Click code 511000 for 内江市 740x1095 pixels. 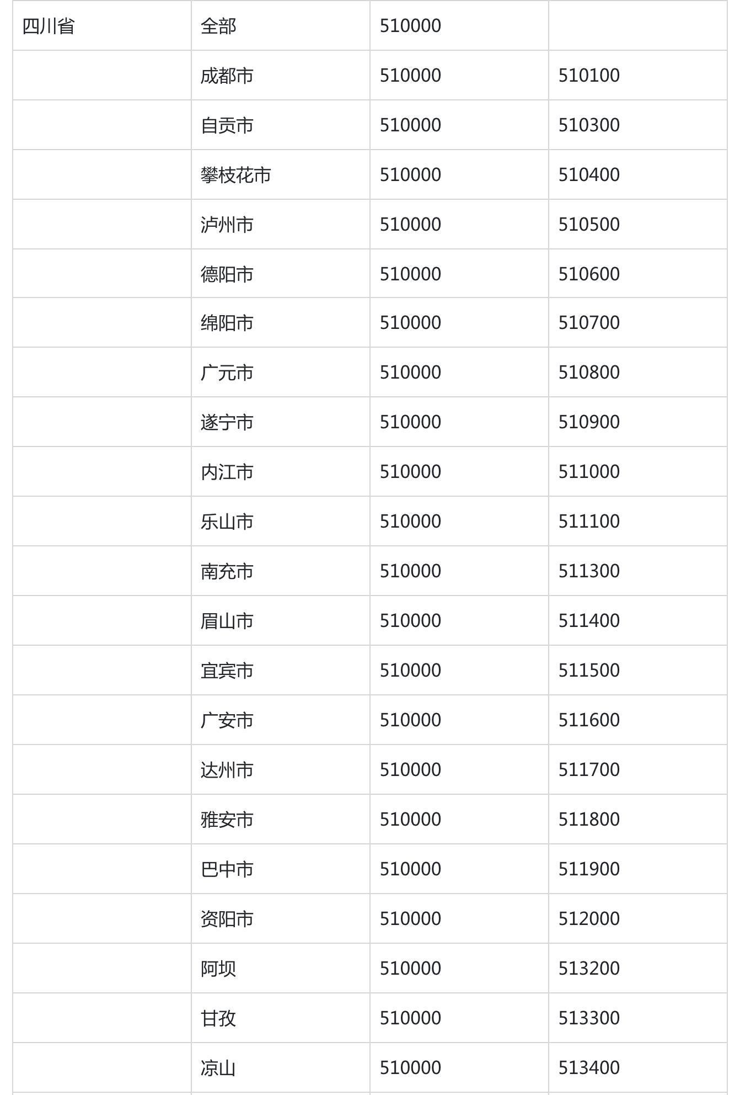[589, 472]
